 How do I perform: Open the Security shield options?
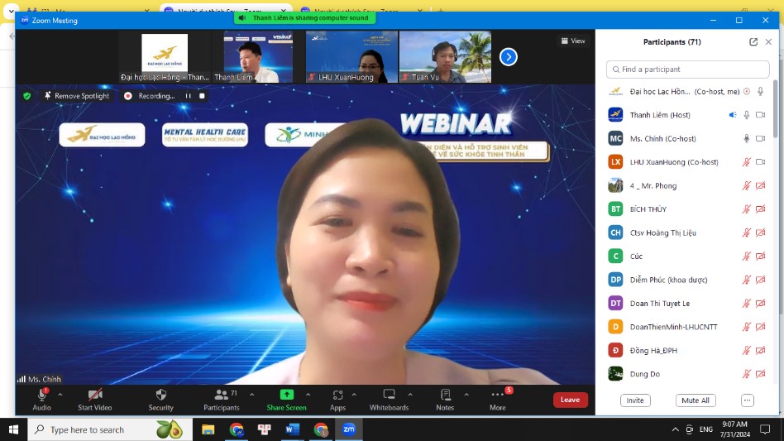pyautogui.click(x=160, y=399)
